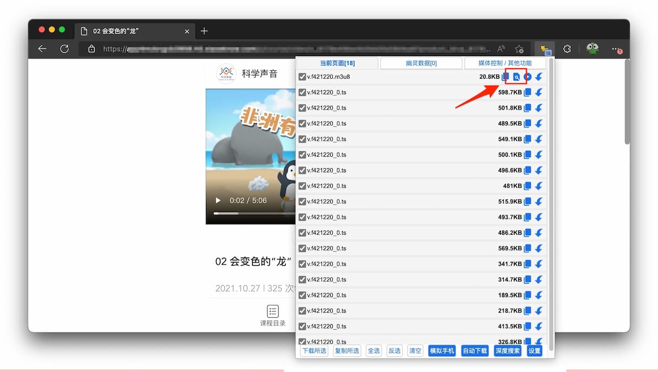Play the v.f421220.m3u8 media with the play icon
The image size is (658, 372).
point(527,76)
